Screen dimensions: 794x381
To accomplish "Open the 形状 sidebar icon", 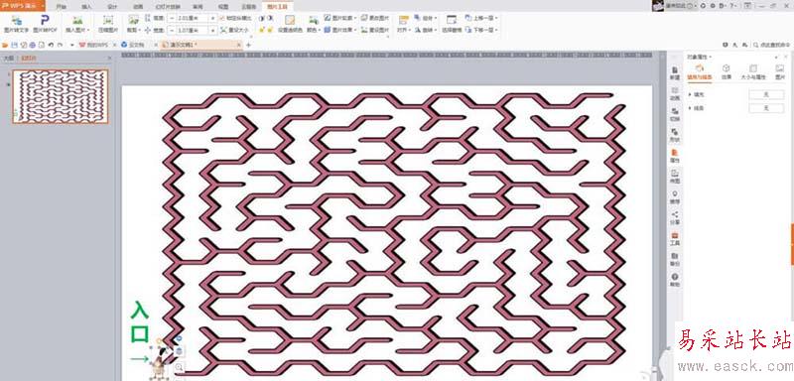I will tap(675, 135).
